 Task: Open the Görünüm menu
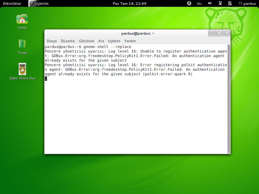coord(87,41)
